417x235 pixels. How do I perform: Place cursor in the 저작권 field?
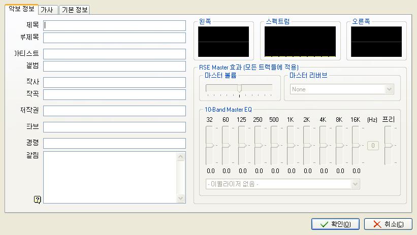[114, 111]
